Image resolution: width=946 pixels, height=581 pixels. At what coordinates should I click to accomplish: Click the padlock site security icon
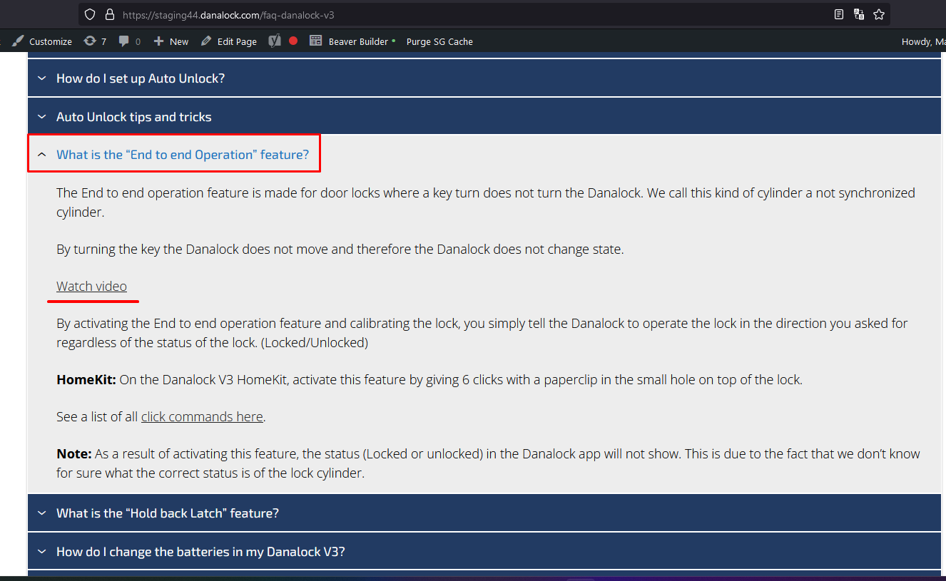click(x=109, y=14)
